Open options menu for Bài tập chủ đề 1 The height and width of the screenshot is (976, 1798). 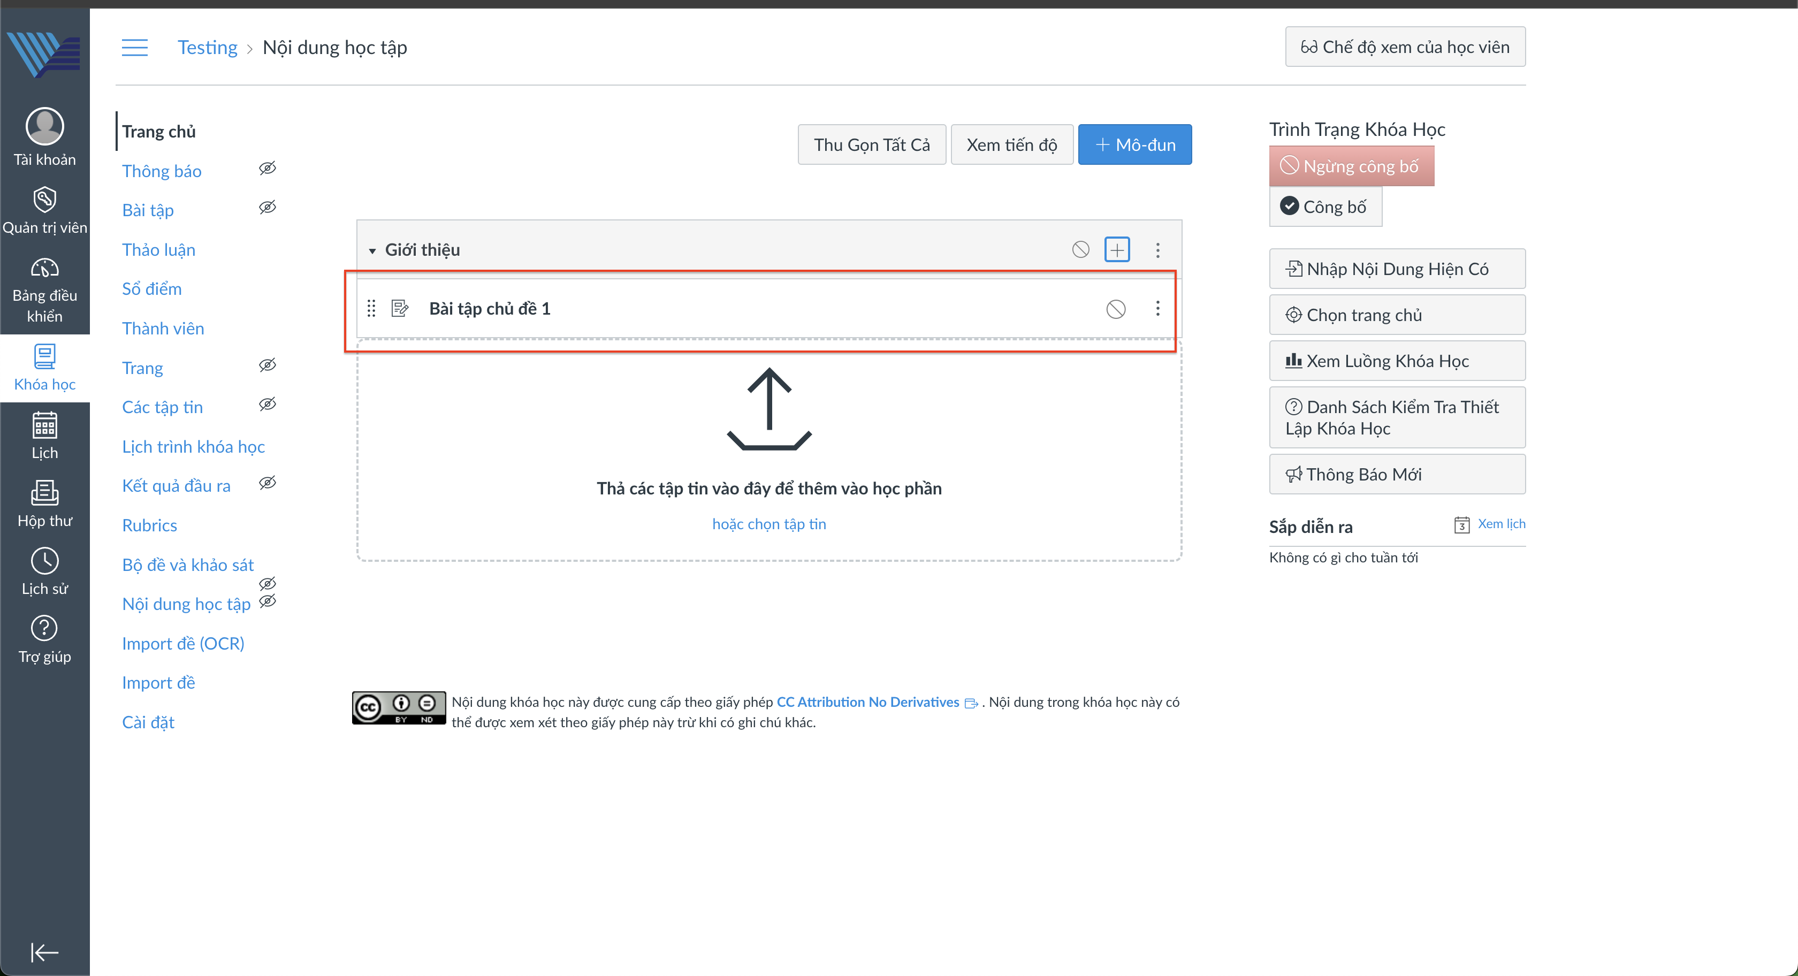coord(1157,309)
